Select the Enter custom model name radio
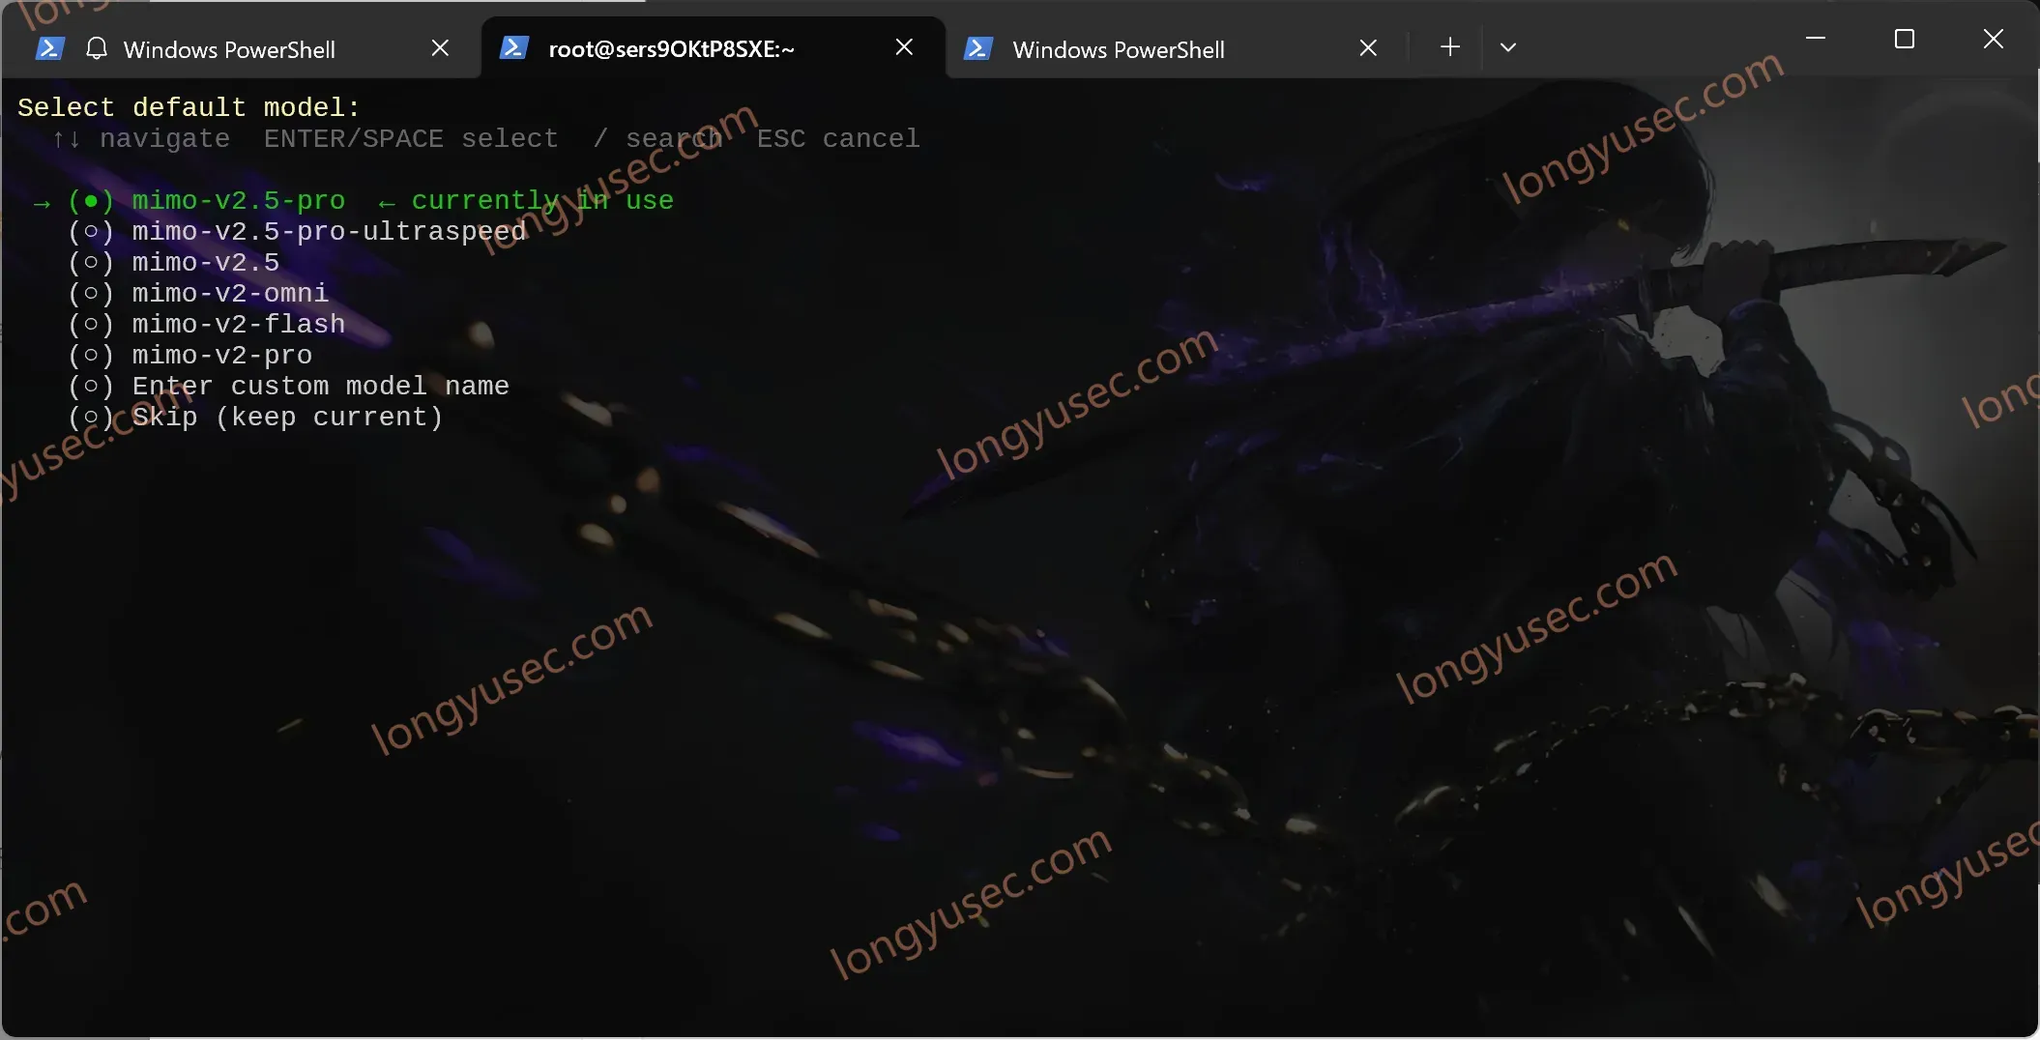This screenshot has height=1040, width=2040. point(91,387)
